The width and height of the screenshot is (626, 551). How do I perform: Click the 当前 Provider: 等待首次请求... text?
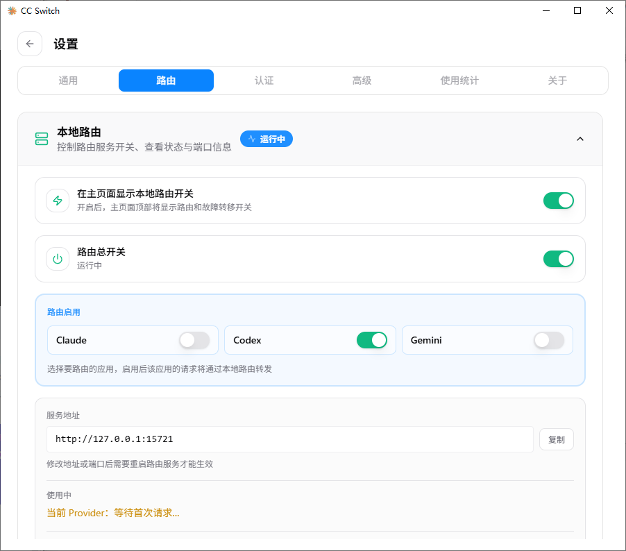coord(113,513)
